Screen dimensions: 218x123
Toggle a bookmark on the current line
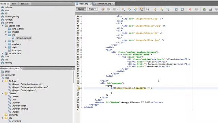168,9
